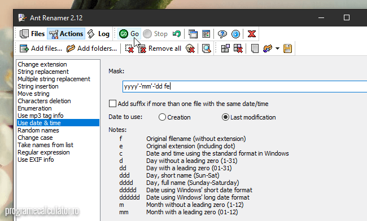
Task: Click the skull remove dead files icon
Action: click(190, 48)
